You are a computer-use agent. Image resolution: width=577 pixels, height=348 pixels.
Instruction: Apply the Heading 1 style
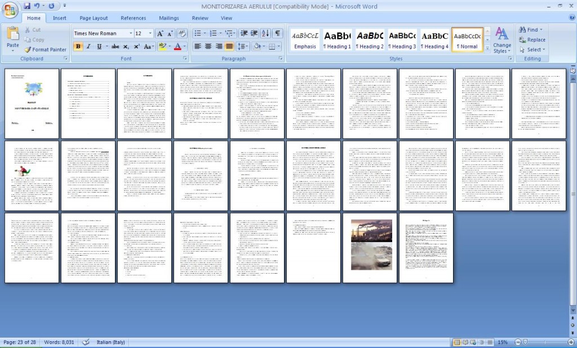point(337,40)
